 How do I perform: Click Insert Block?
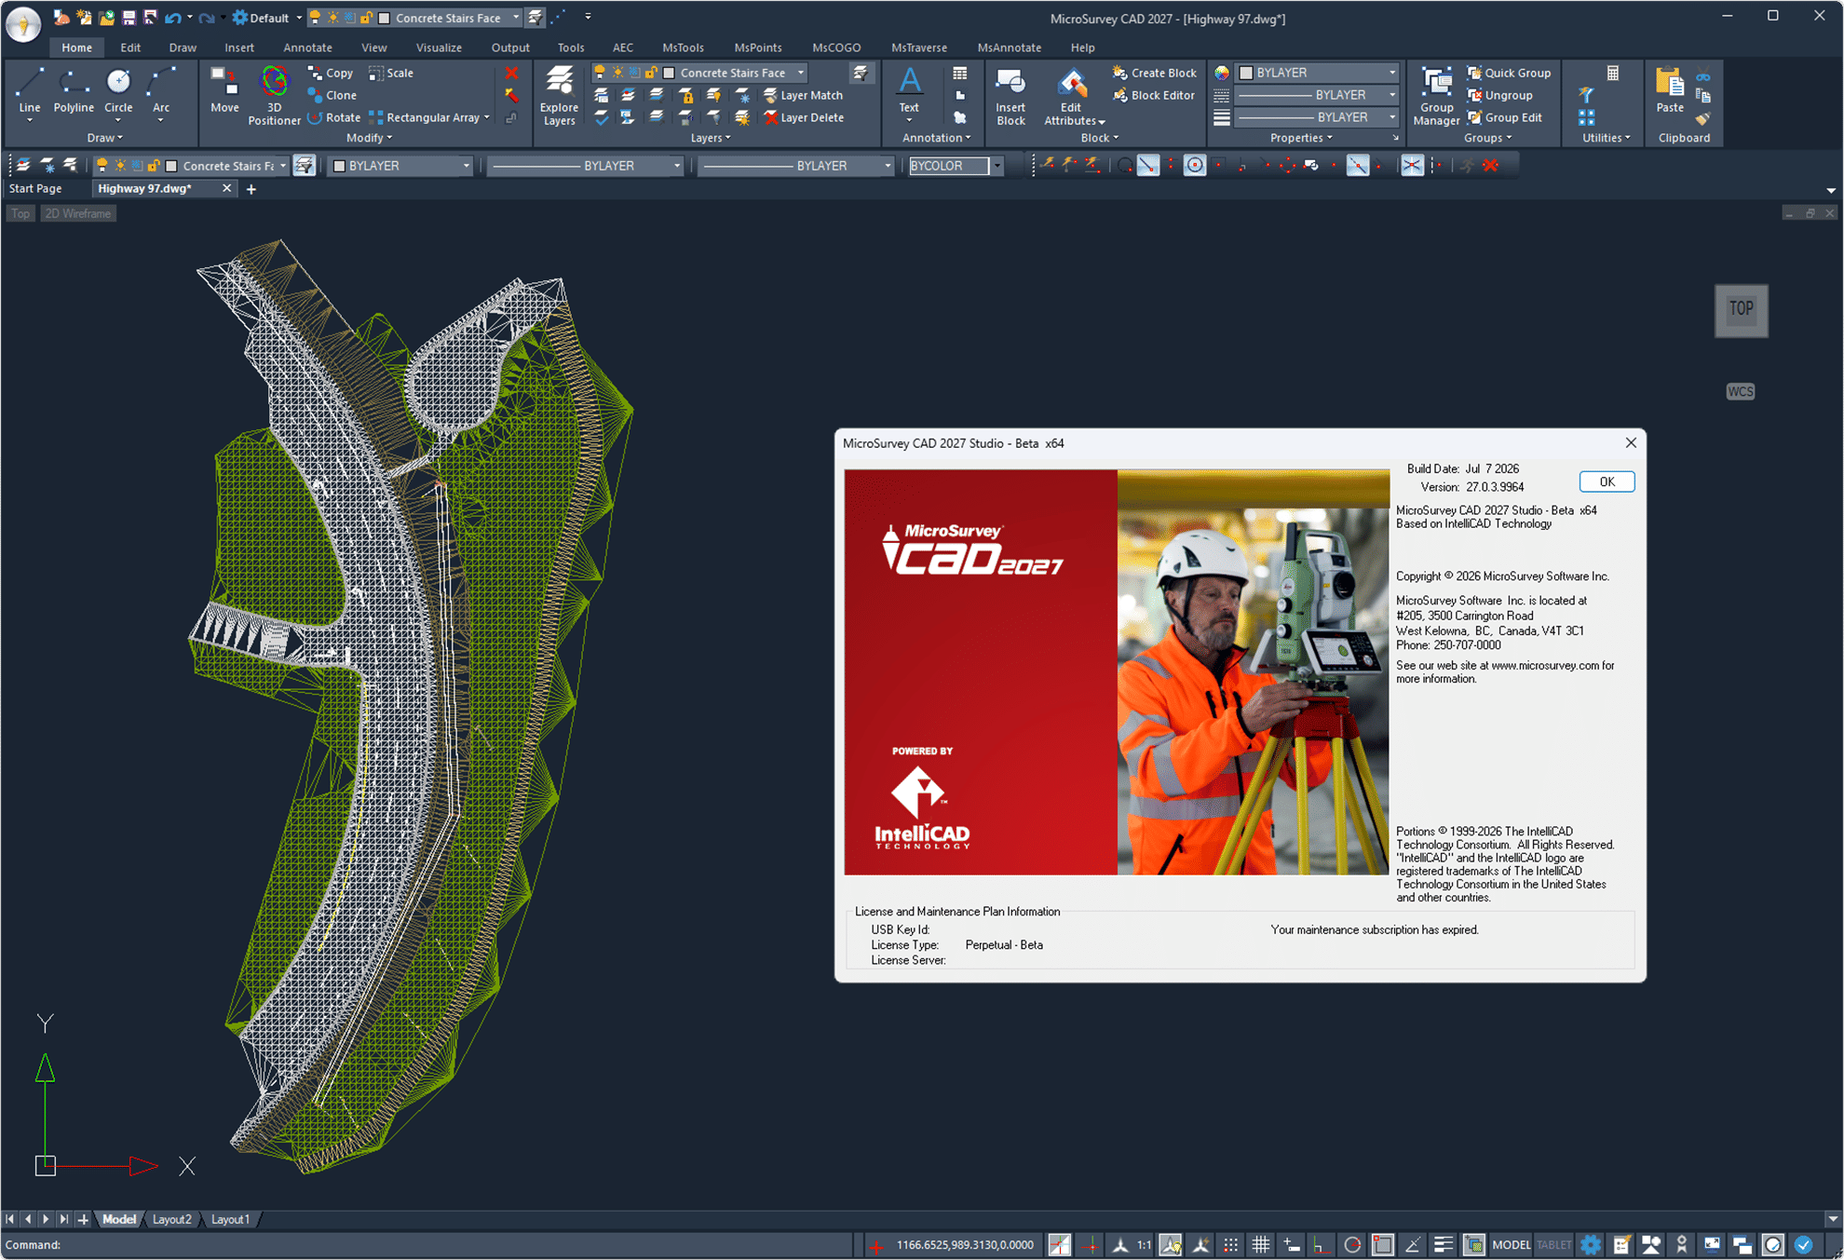(1010, 95)
